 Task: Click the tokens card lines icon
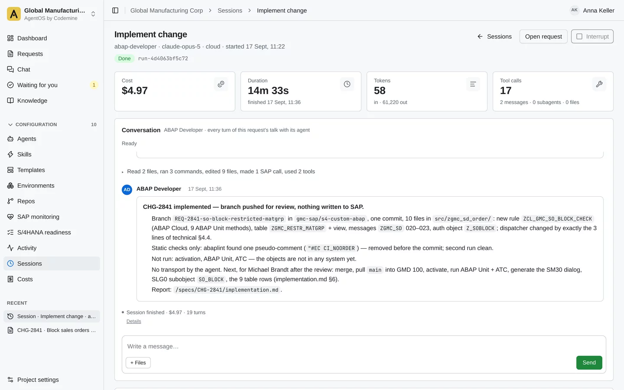[x=473, y=84]
